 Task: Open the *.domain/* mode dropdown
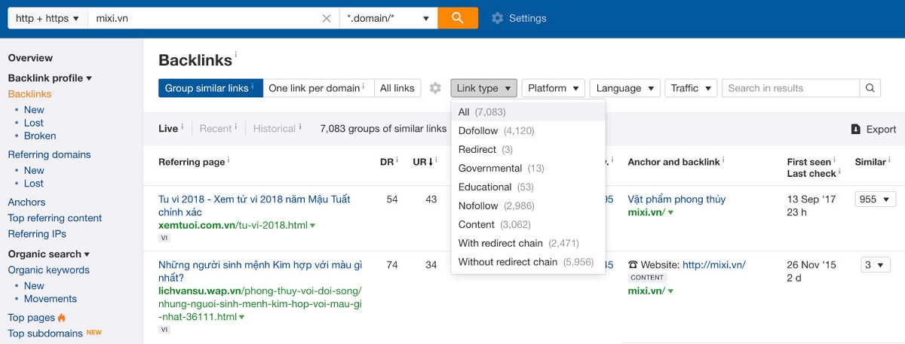pos(388,18)
